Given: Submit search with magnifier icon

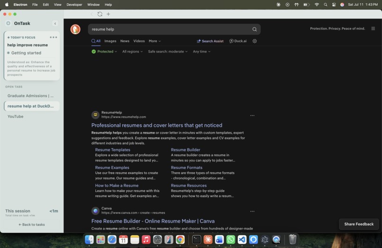Looking at the screenshot, I should tap(255, 29).
